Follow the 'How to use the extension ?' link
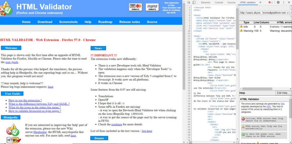This screenshot has width=292, height=144. [x=25, y=100]
